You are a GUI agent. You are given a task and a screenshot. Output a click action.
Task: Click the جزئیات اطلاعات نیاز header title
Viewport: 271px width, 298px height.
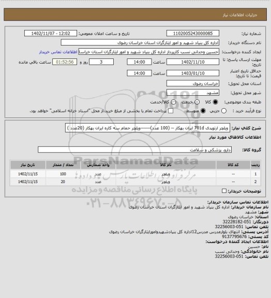pyautogui.click(x=240, y=15)
